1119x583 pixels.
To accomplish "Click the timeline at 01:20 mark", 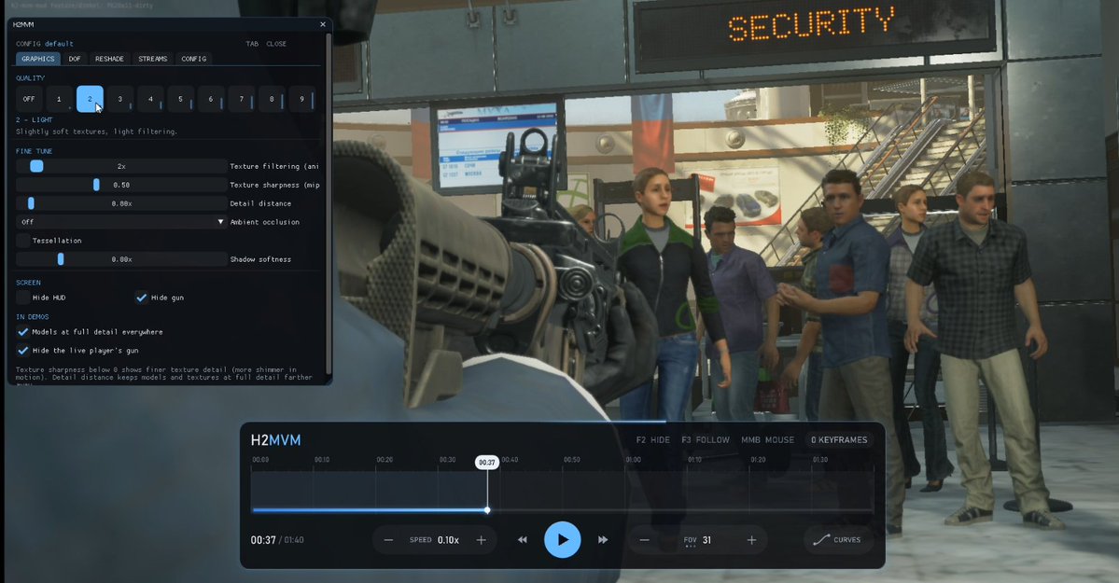I will pyautogui.click(x=758, y=460).
